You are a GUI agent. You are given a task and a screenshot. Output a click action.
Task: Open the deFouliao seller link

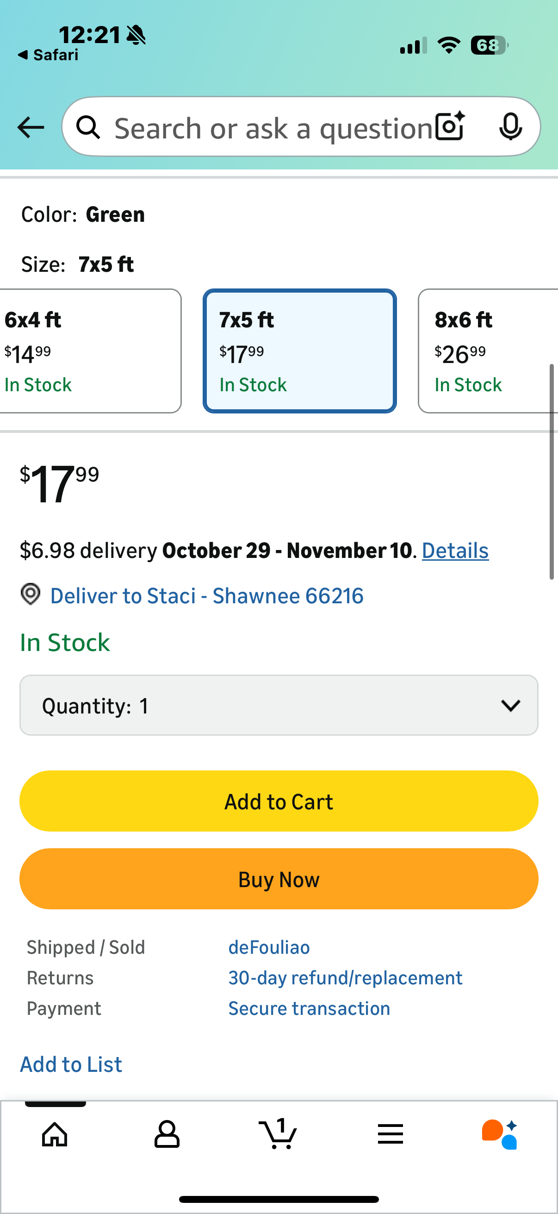(x=269, y=947)
